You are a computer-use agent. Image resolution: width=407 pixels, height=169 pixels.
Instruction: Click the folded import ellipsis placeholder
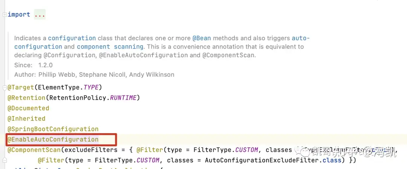coord(40,15)
